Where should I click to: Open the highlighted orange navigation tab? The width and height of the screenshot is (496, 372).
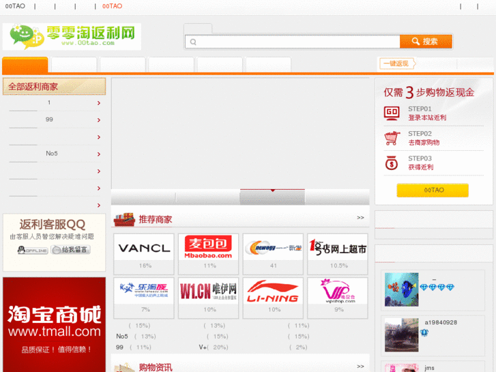(25, 66)
